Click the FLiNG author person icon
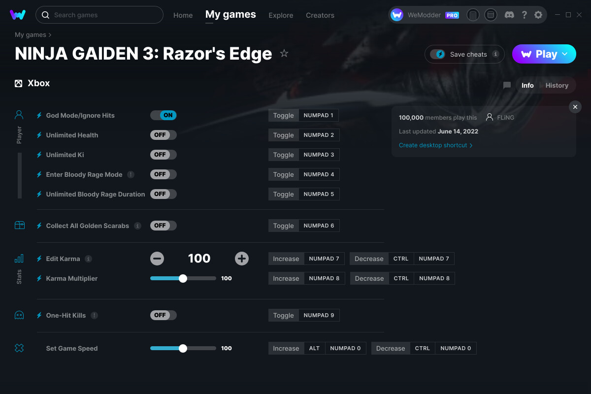The image size is (591, 394). coord(490,117)
